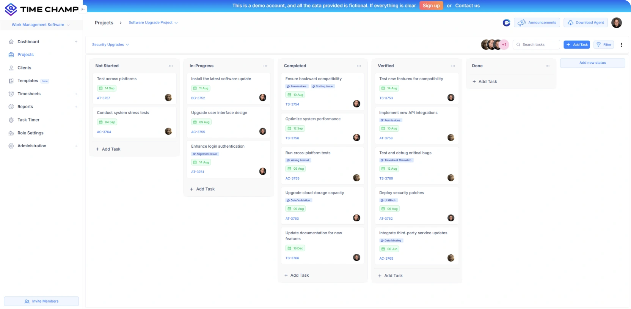The height and width of the screenshot is (309, 631).
Task: Click assignee avatar on Conduct system stress tests
Action: (168, 131)
